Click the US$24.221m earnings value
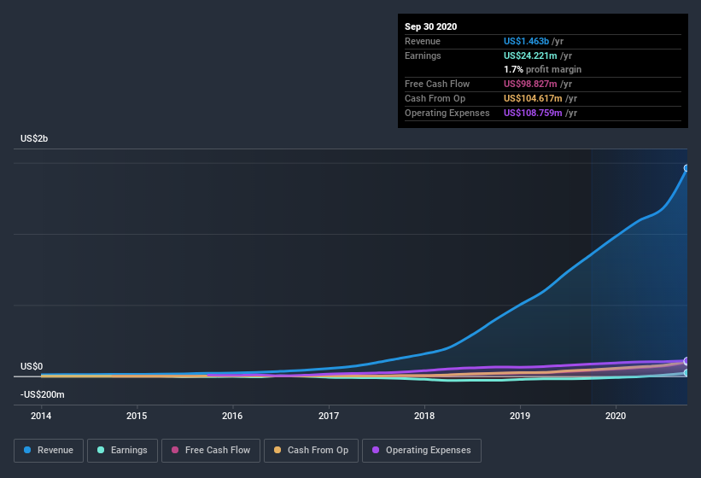 click(x=530, y=55)
